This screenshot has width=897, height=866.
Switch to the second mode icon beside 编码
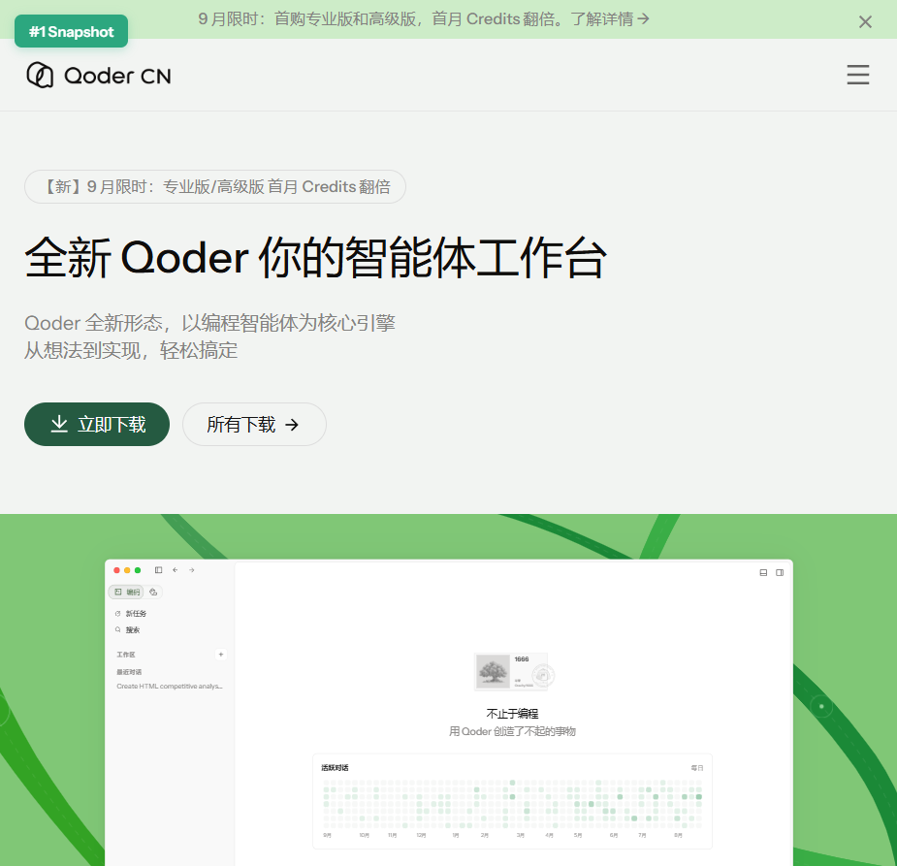click(x=153, y=592)
